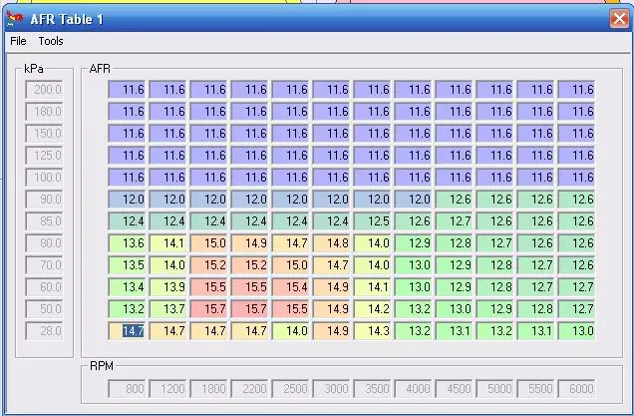The image size is (634, 416).
Task: Select the 15.2 AFR cell at 70.0 kPa, 1800 RPM
Action: click(x=209, y=265)
